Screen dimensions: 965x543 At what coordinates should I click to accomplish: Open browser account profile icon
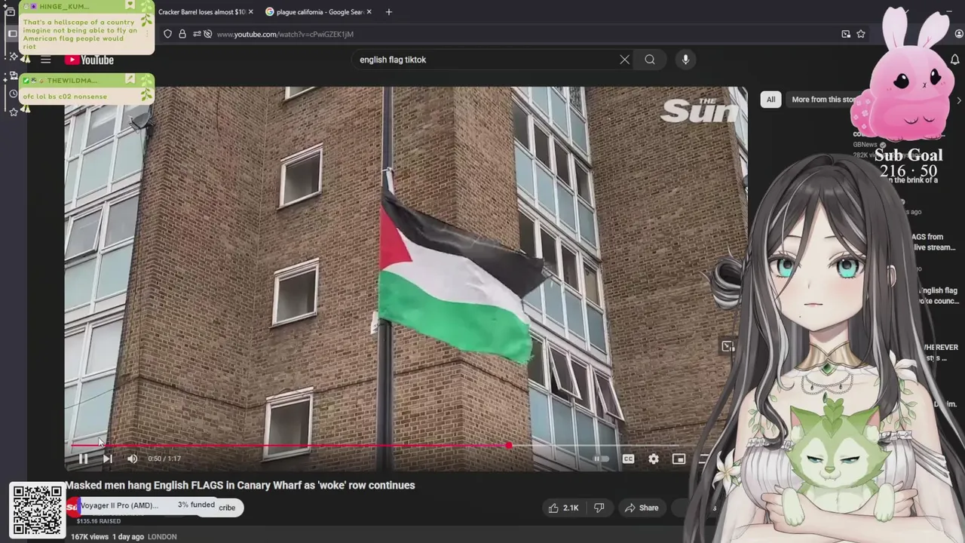pyautogui.click(x=959, y=34)
